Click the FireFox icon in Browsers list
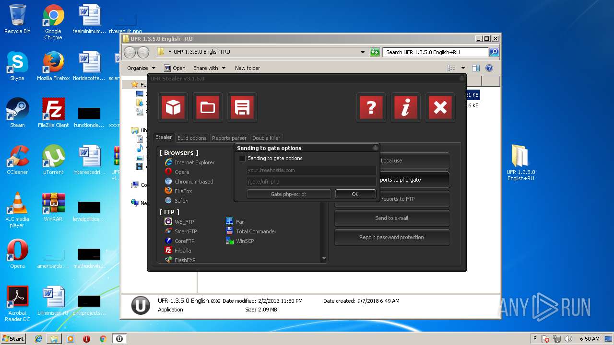 (168, 191)
